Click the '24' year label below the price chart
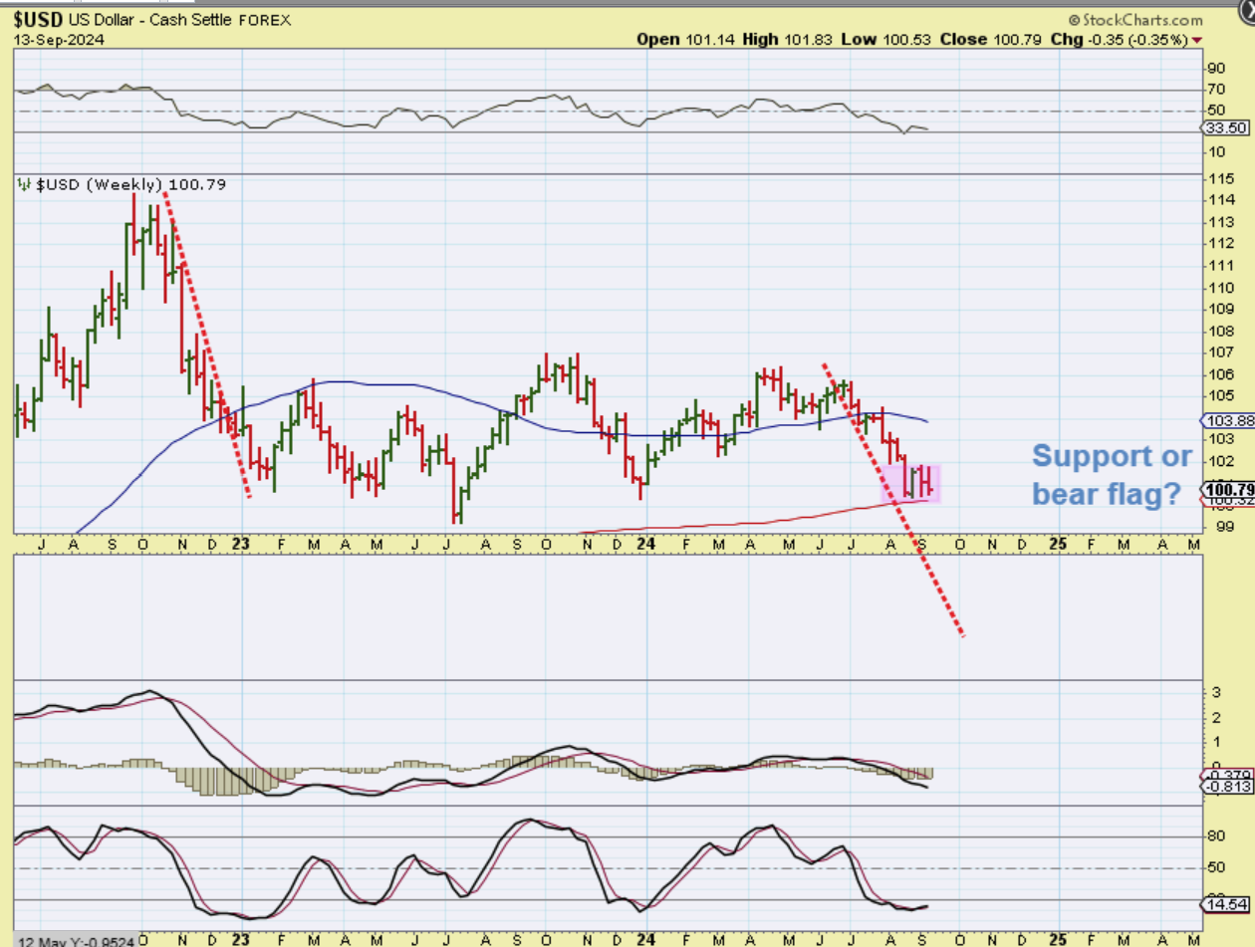This screenshot has height=947, width=1255. pos(645,544)
